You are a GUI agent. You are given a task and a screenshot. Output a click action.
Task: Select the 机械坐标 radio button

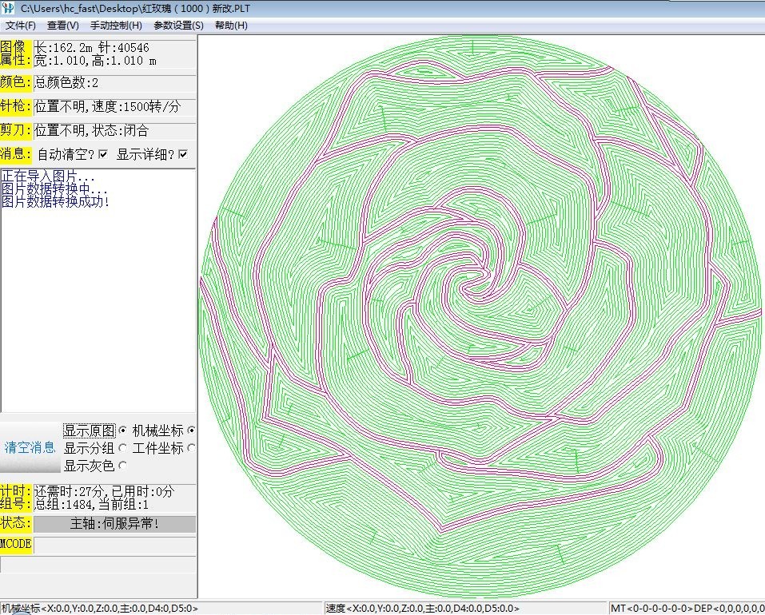pyautogui.click(x=191, y=430)
